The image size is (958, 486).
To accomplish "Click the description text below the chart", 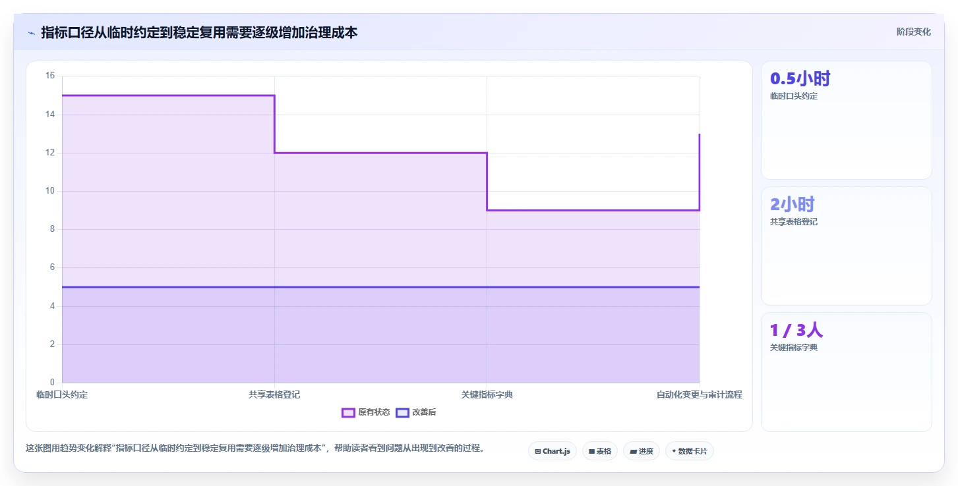I will tap(256, 448).
